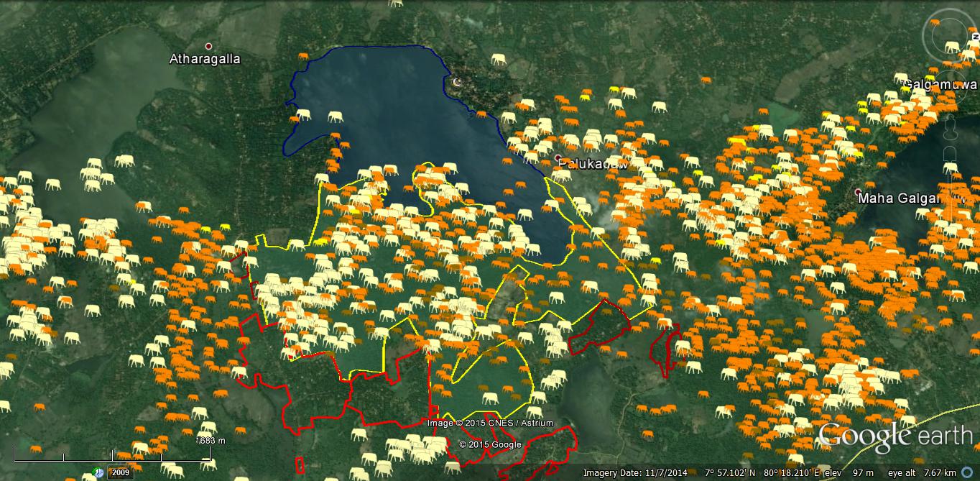Image resolution: width=980 pixels, height=481 pixels.
Task: Click the Imagery Date text in the status bar
Action: tap(635, 473)
